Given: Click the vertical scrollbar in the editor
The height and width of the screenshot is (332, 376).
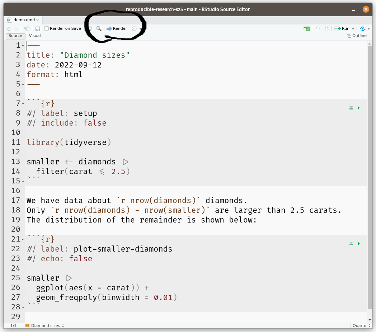Looking at the screenshot, I should [x=370, y=179].
